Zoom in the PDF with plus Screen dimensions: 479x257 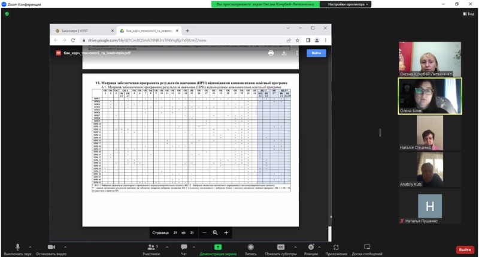[226, 232]
